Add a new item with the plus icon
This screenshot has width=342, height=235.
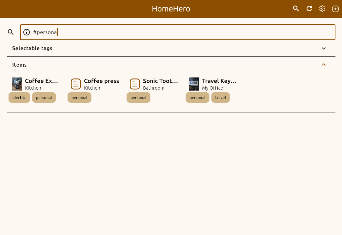pyautogui.click(x=335, y=9)
